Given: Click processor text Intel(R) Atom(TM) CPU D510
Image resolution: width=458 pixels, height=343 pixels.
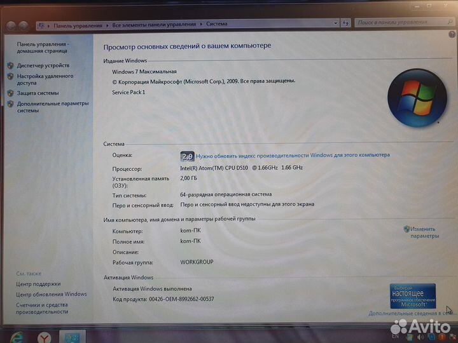Looking at the screenshot, I should coord(214,168).
